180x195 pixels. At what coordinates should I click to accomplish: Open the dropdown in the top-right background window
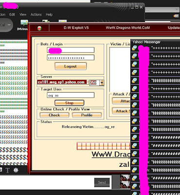click(x=177, y=10)
